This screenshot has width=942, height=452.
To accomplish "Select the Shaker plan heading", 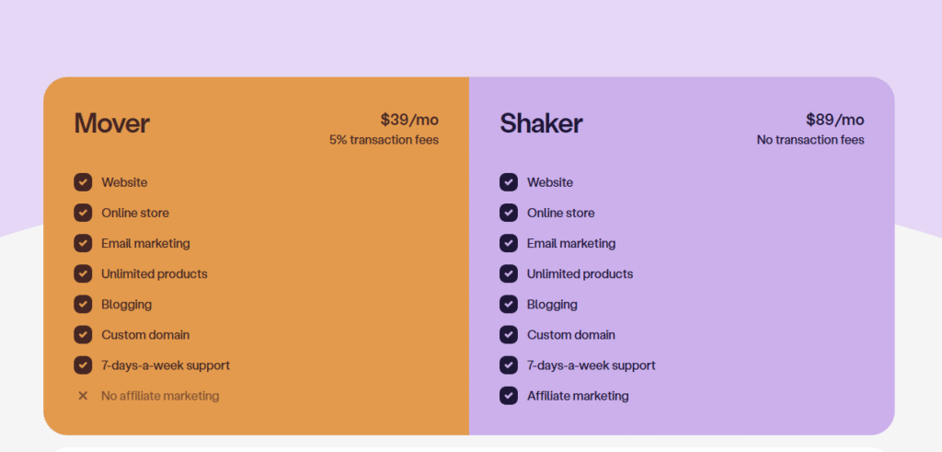I will (x=541, y=123).
